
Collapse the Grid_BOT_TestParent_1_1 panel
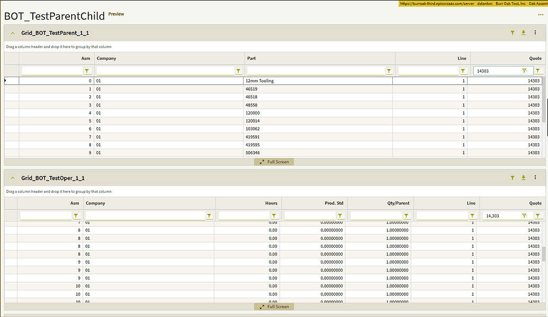coord(13,33)
